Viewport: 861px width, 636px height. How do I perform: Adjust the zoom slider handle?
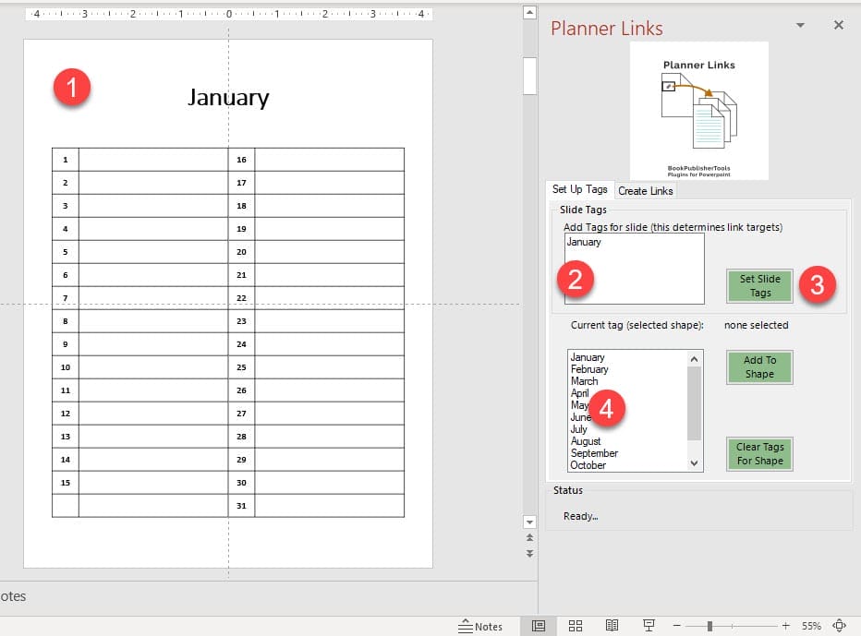click(709, 626)
